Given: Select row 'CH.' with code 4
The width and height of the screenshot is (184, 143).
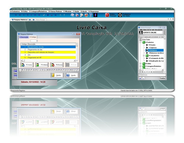Looking at the screenshot, I should [48, 55].
